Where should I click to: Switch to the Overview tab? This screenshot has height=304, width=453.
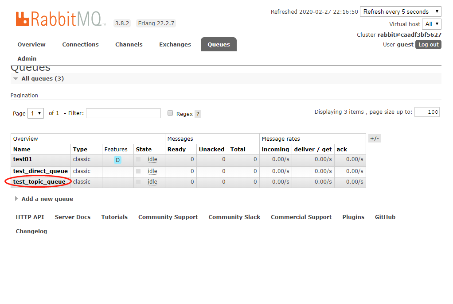31,44
